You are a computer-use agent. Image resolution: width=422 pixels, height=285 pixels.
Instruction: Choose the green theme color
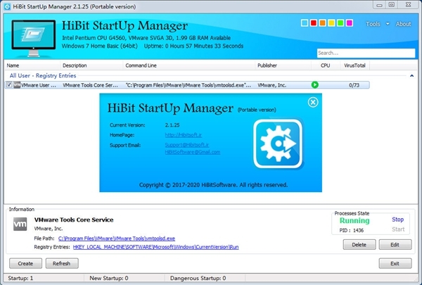[340, 23]
